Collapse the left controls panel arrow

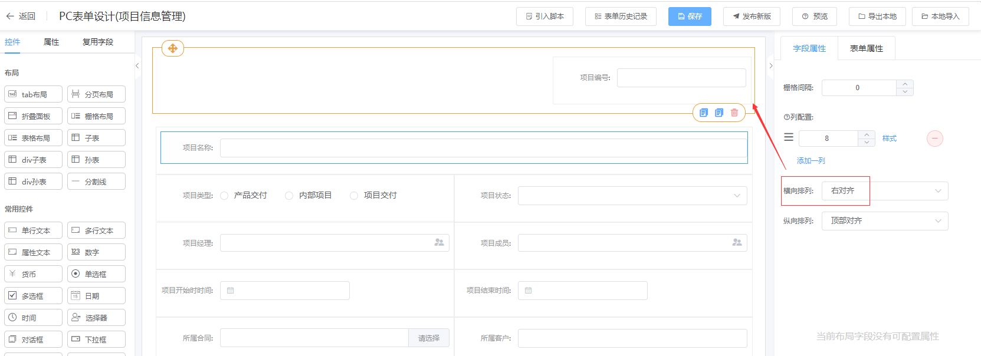pos(137,66)
